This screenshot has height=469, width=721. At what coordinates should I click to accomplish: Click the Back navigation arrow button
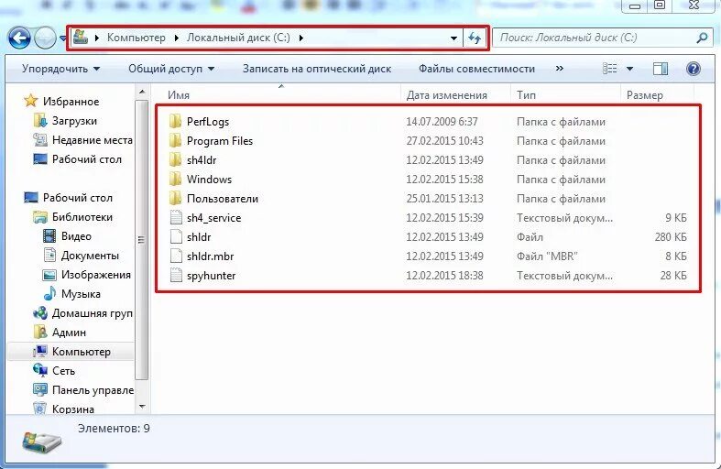(19, 38)
